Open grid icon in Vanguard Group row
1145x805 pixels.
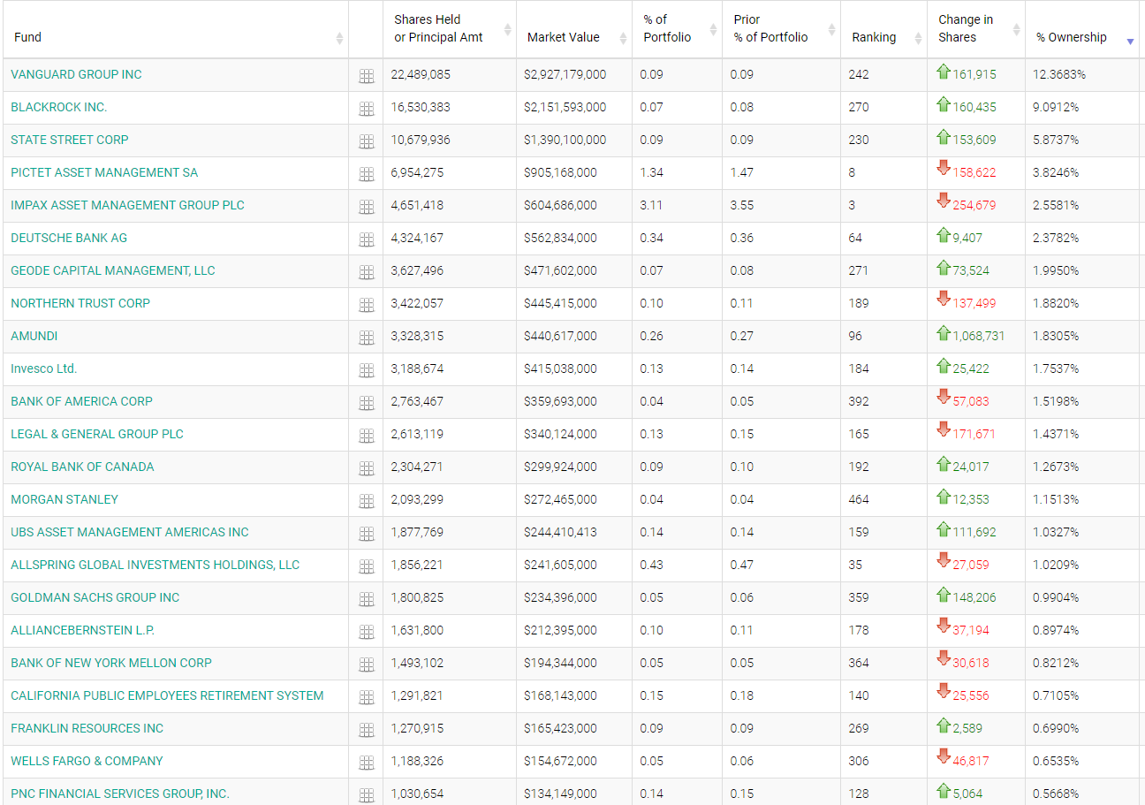[367, 76]
